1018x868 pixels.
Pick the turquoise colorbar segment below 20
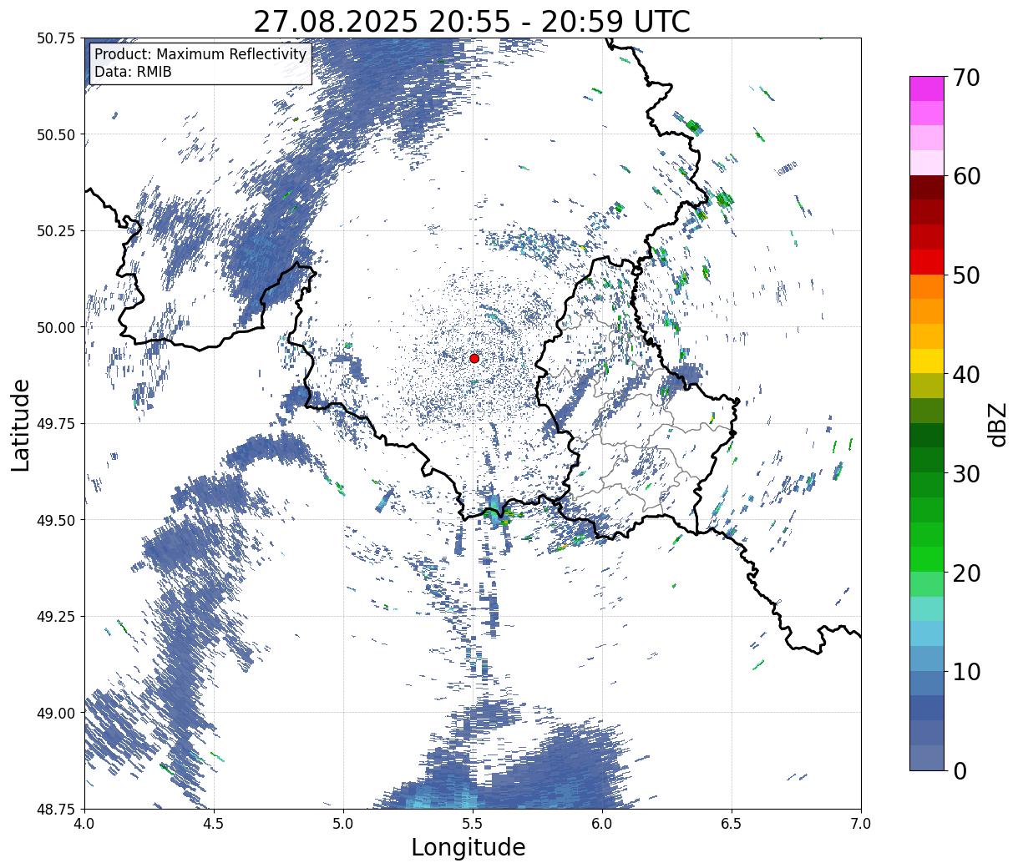click(x=926, y=609)
